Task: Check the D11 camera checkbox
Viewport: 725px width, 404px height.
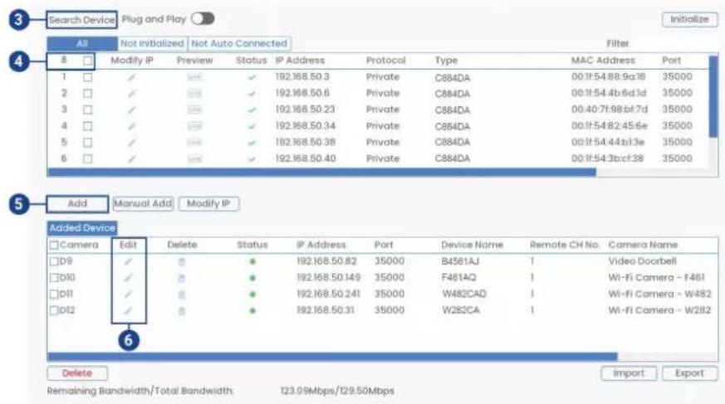Action: coord(54,294)
